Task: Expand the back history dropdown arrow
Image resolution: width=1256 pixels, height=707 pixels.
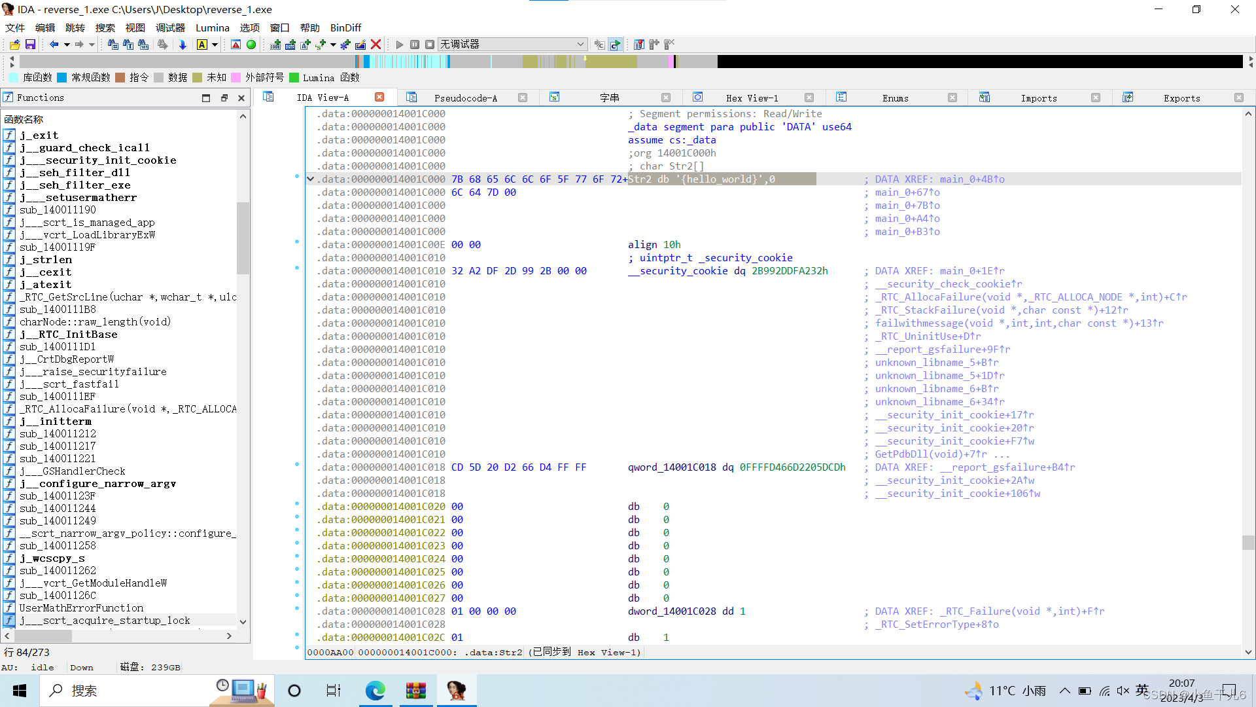Action: tap(67, 45)
